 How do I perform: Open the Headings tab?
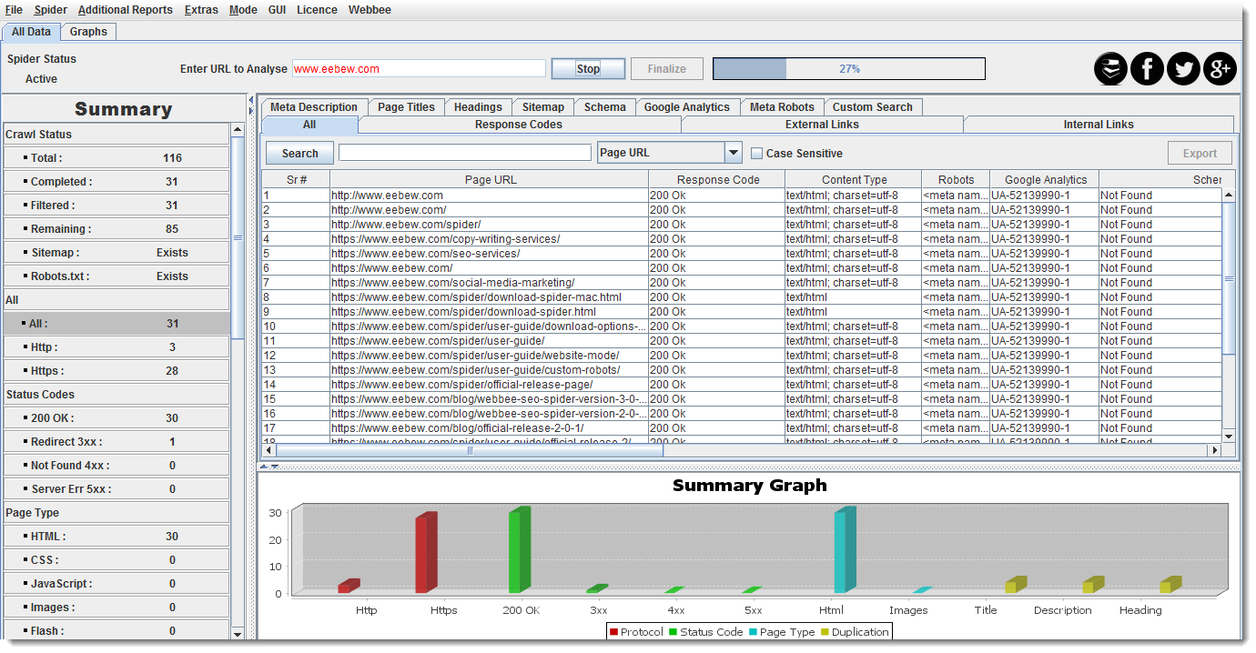point(478,107)
